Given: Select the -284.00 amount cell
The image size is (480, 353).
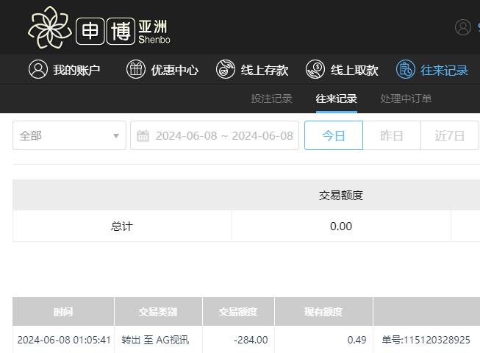Looking at the screenshot, I should point(251,340).
